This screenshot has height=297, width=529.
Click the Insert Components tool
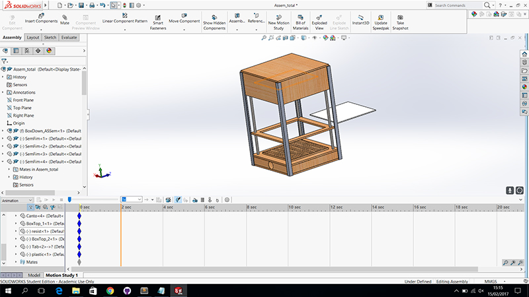(41, 18)
